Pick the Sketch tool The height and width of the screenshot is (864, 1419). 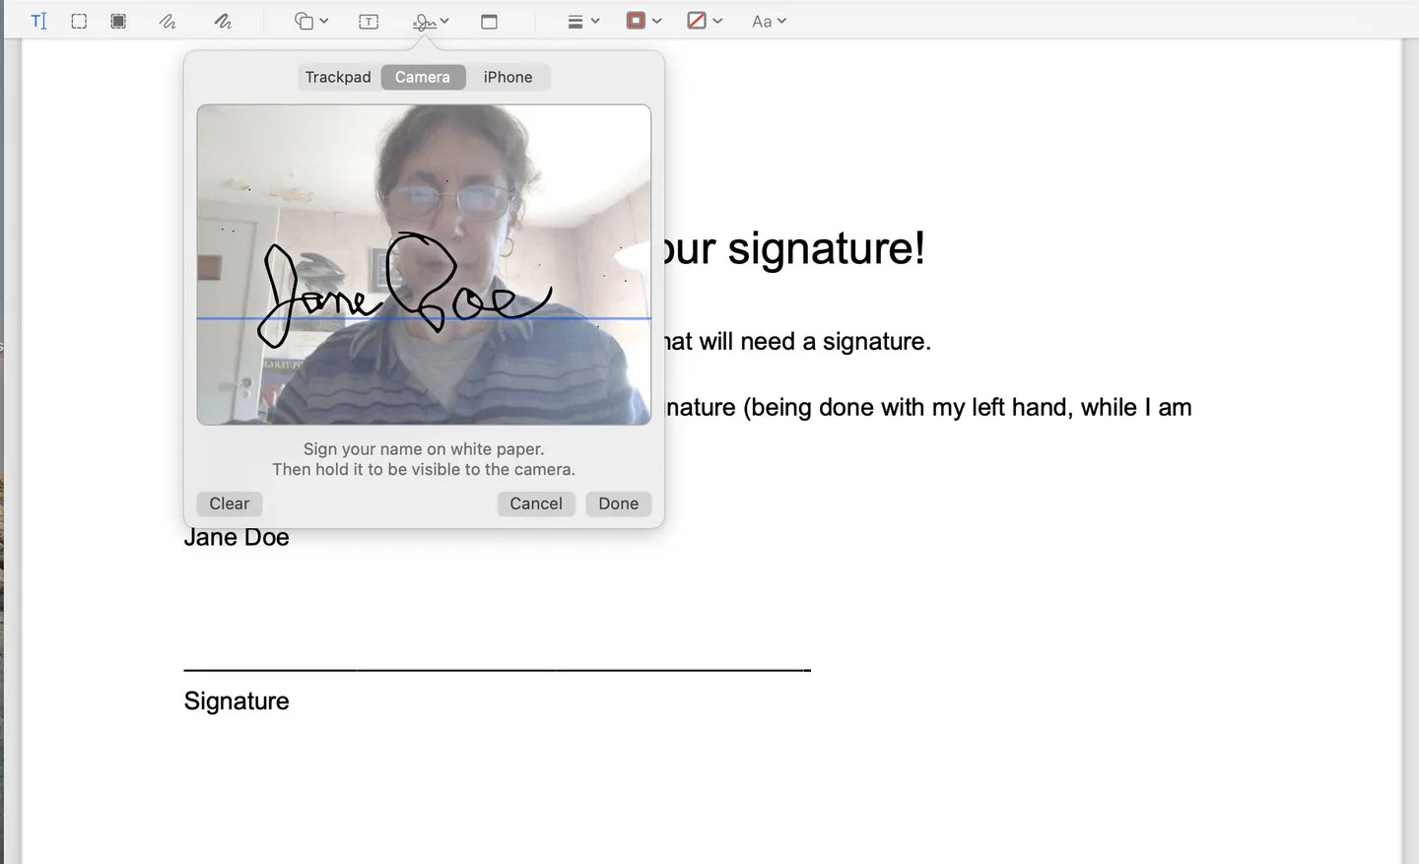[169, 20]
